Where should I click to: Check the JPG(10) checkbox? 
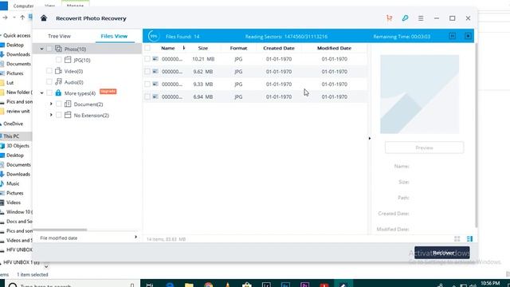point(58,60)
